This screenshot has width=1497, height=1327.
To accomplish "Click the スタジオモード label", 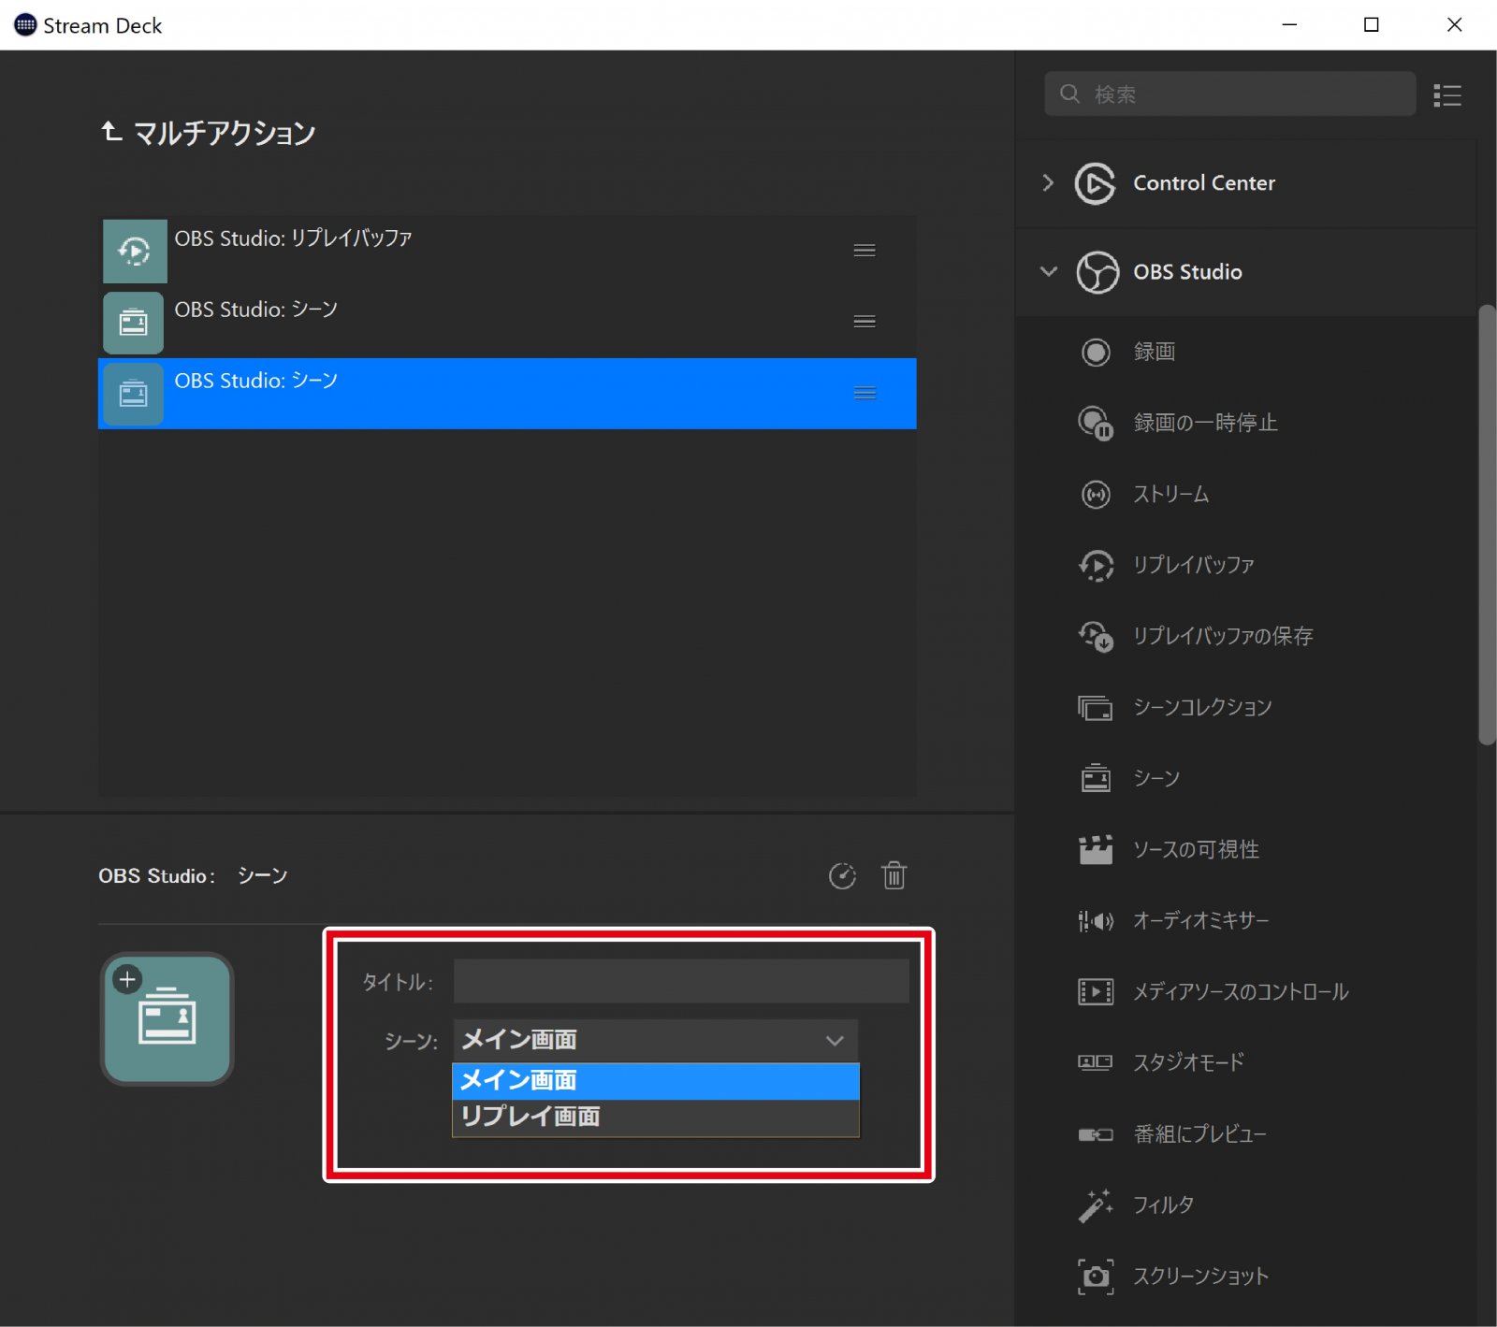I will pos(1188,1062).
